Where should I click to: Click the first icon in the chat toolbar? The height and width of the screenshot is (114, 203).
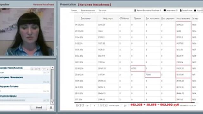[x=32, y=69]
